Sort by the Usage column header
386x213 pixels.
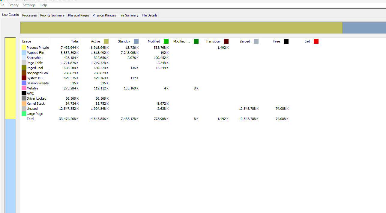(x=35, y=41)
